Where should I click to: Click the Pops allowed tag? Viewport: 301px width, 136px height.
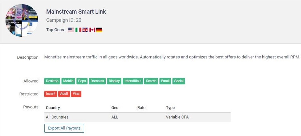(x=82, y=81)
